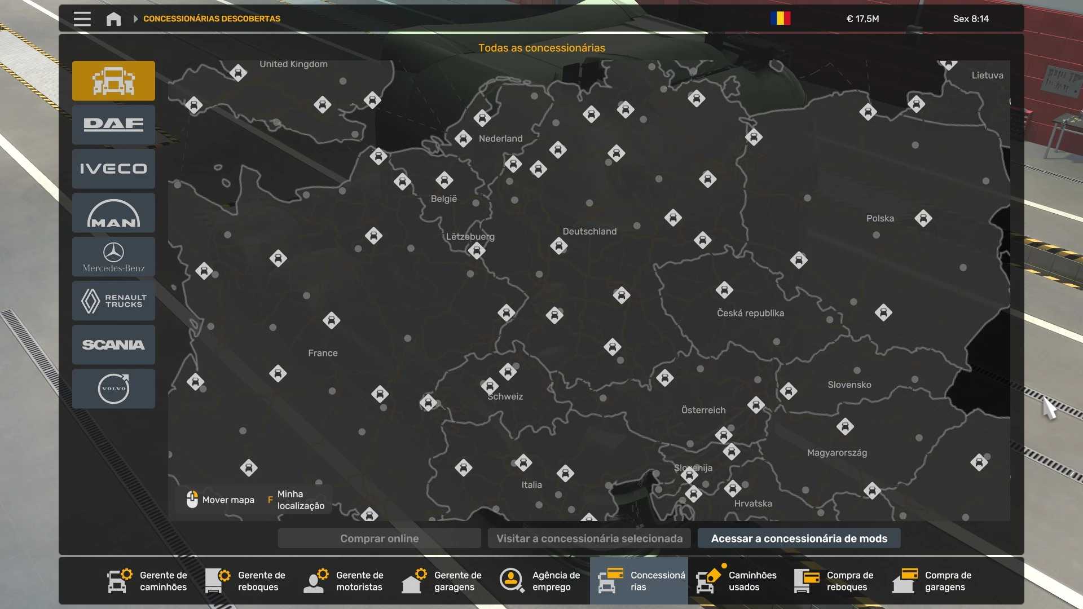Viewport: 1083px width, 609px height.
Task: Filter dealerships by MAN brand
Action: pyautogui.click(x=113, y=213)
